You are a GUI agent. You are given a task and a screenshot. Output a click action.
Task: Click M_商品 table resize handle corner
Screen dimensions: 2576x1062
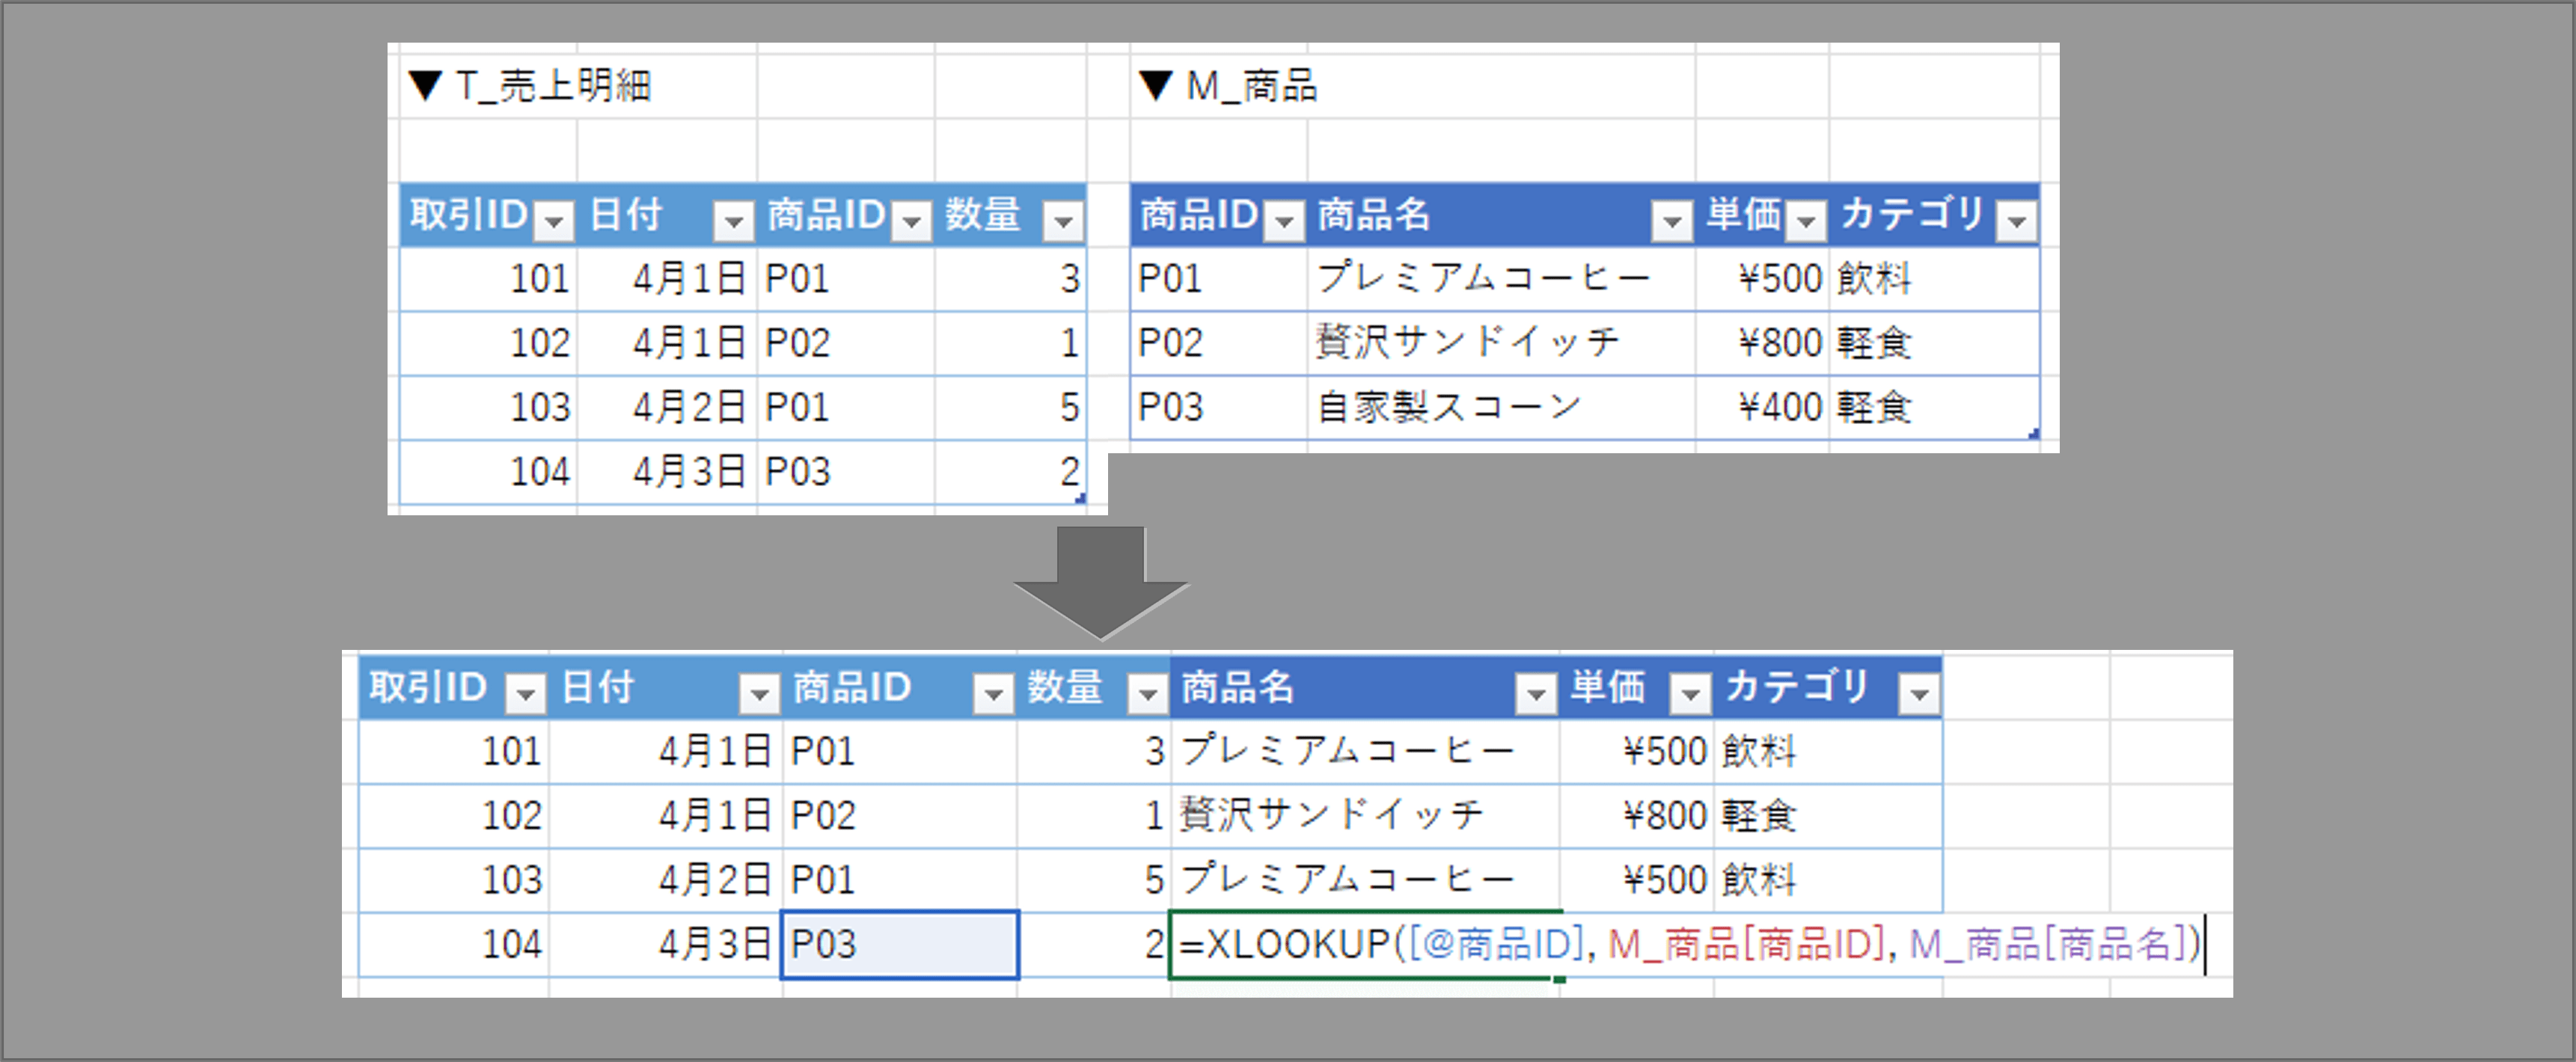pyautogui.click(x=2033, y=434)
